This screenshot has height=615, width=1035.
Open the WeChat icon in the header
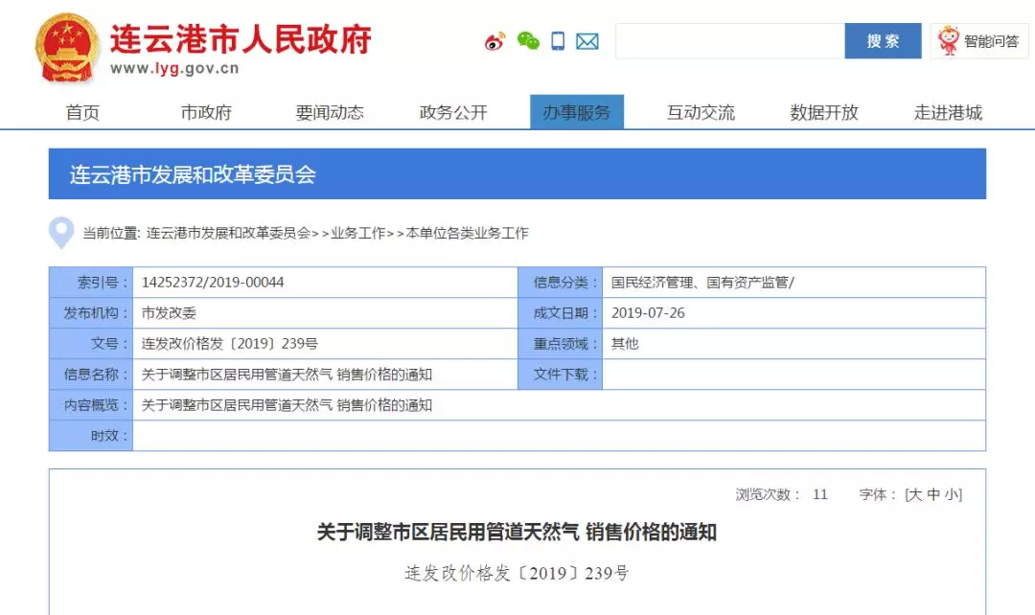click(528, 41)
